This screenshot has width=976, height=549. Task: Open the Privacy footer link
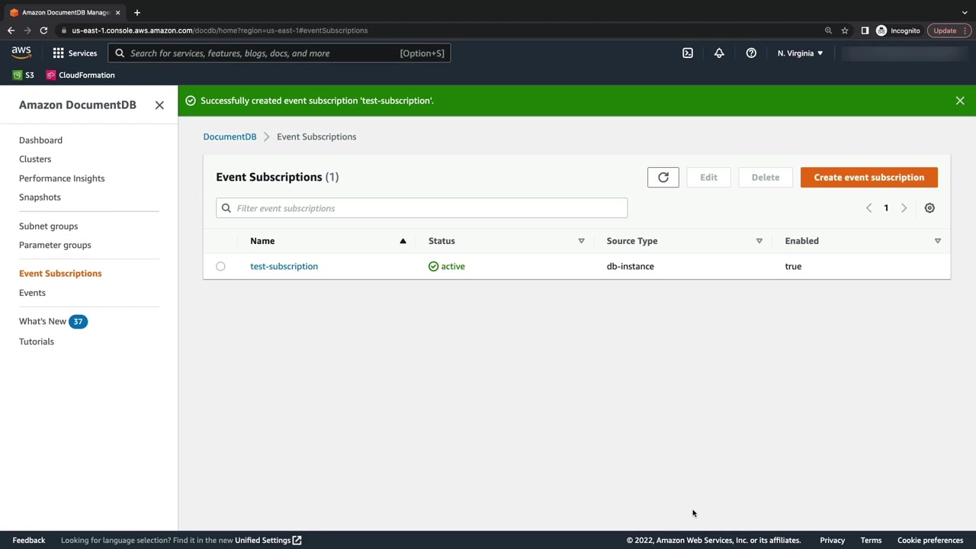tap(833, 541)
